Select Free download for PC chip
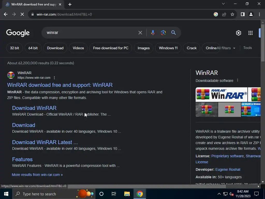Screen dimensions: 265x199 (x=111, y=48)
